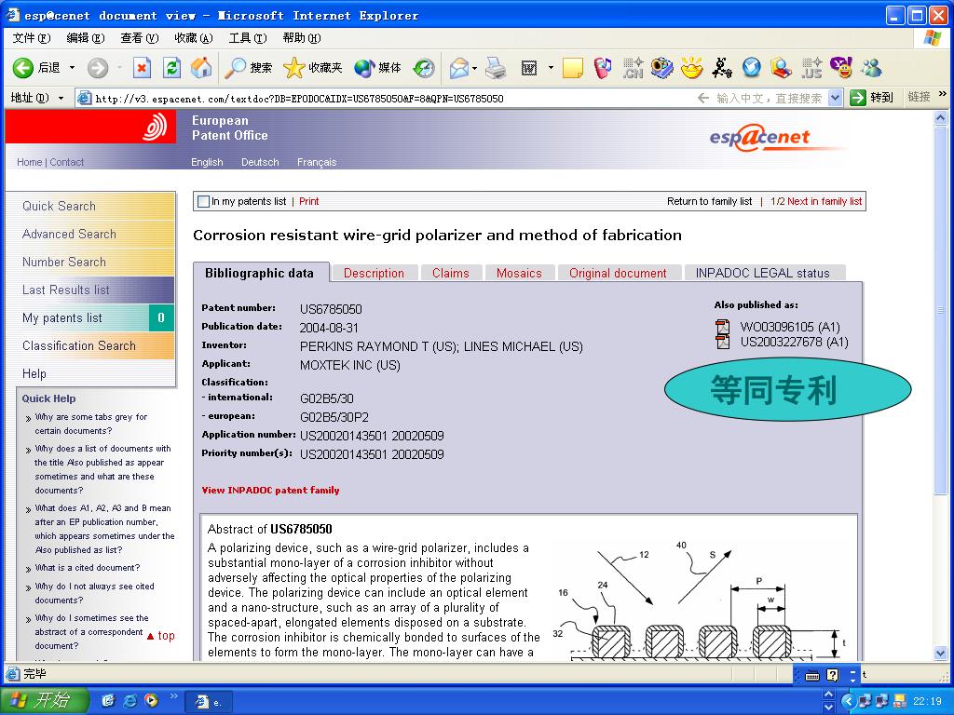Click the page vertical scrollbar down arrow
This screenshot has height=715, width=954.
coord(940,653)
